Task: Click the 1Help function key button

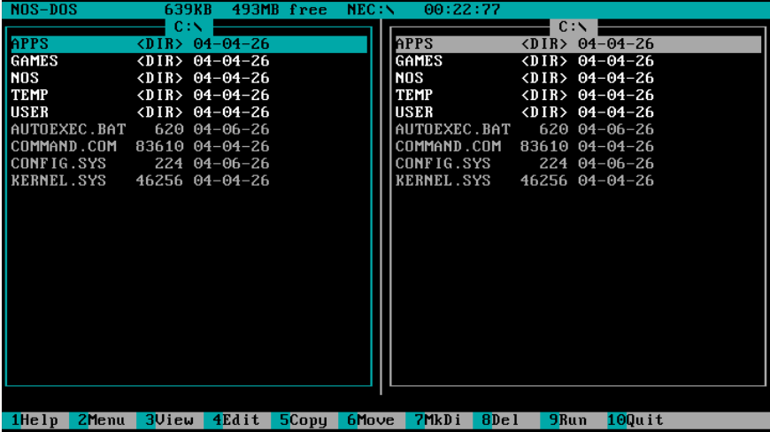Action: (x=35, y=420)
